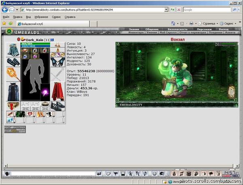This screenshot has height=185, width=243.
Task: Select the green leaves scroll quick slot
Action: point(21,114)
